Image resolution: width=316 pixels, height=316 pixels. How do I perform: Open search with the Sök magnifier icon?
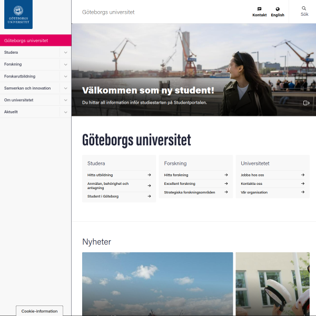click(x=304, y=8)
